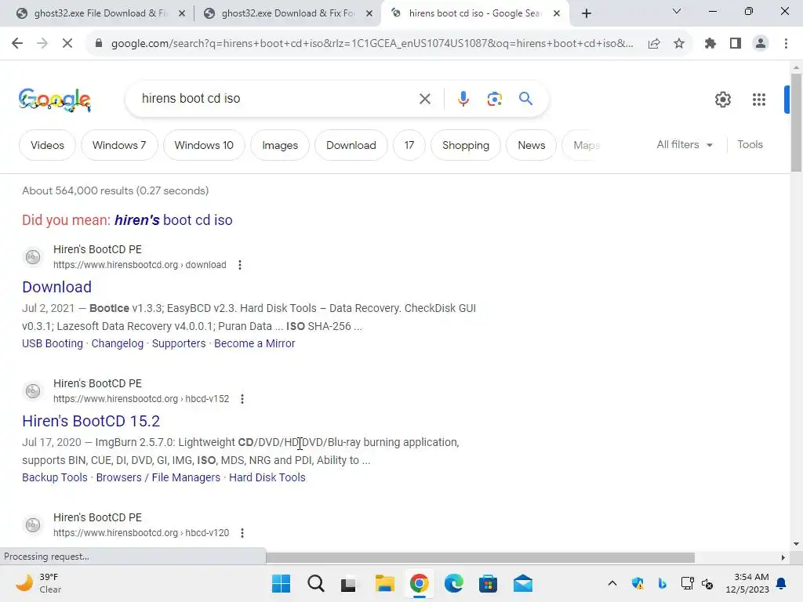Open the Chrome profile avatar
Viewport: 803px width, 602px height.
tap(761, 44)
